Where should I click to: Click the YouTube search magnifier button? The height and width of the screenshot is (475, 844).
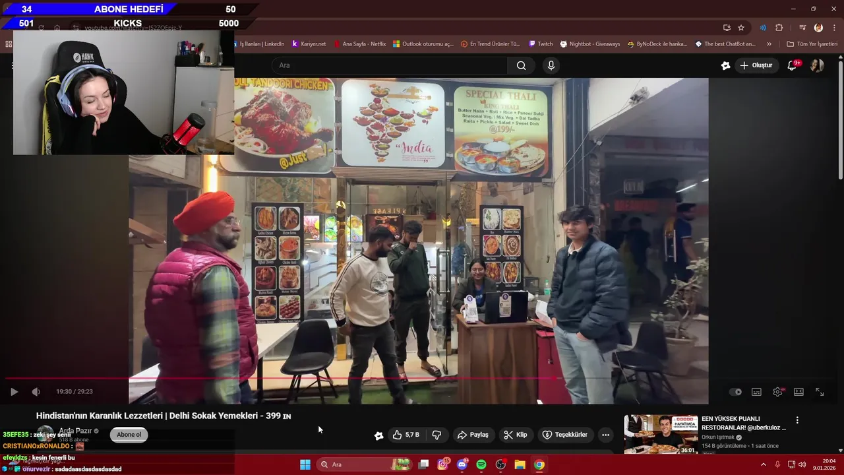[x=521, y=65]
